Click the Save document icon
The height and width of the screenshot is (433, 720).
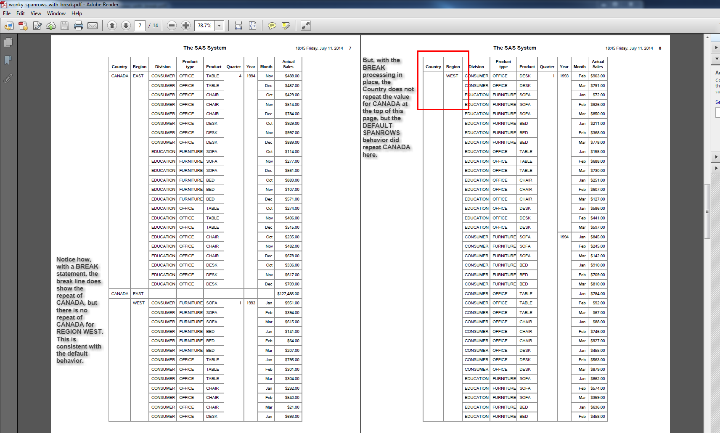click(x=64, y=26)
